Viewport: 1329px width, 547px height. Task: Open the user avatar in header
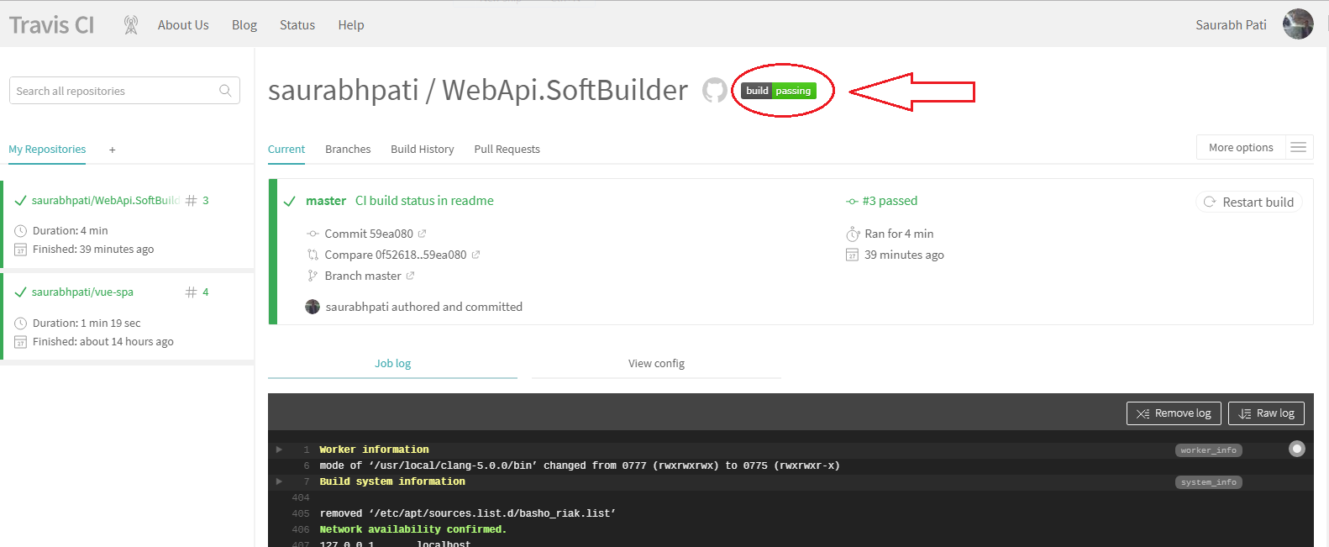tap(1297, 24)
